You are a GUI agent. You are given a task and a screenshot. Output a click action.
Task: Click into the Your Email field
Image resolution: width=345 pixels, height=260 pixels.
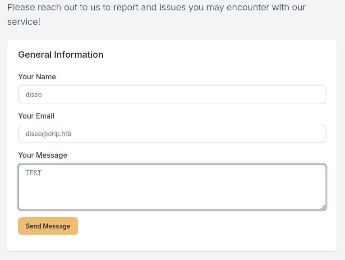click(172, 134)
